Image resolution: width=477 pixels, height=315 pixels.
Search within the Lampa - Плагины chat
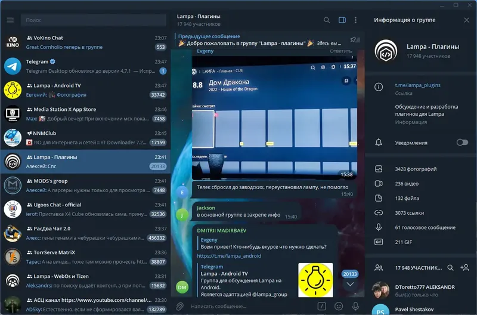326,20
